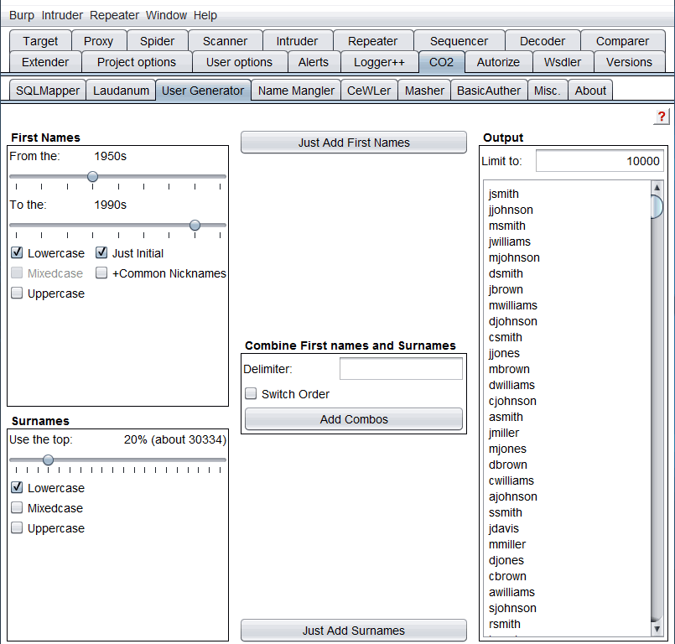Open the Autorize tab
The width and height of the screenshot is (675, 644).
[498, 62]
